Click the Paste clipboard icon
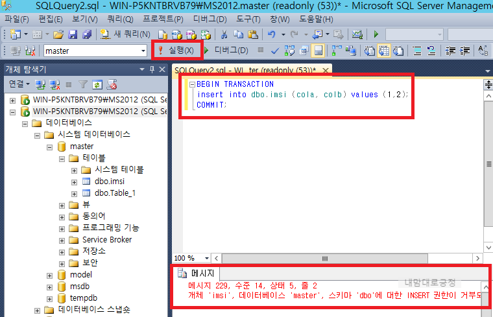493x317 pixels. click(x=253, y=34)
